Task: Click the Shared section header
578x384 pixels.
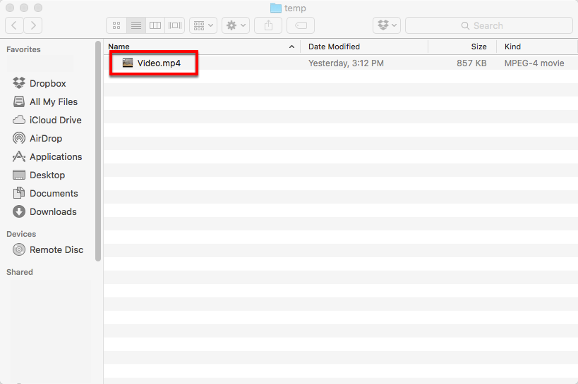Action: pos(20,272)
